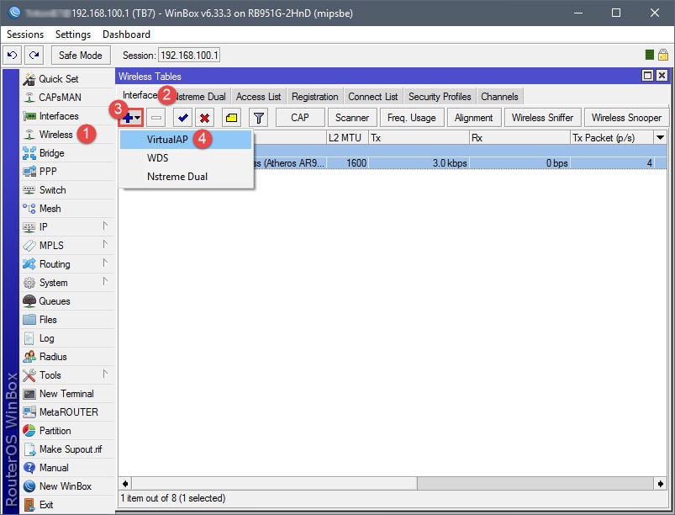Switch to the Registration tab
The image size is (675, 515).
click(314, 97)
